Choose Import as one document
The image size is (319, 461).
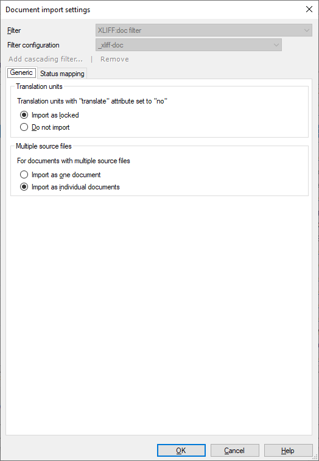(x=60, y=175)
